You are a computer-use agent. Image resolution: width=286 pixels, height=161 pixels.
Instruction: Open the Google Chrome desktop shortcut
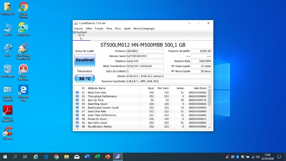coord(23,10)
